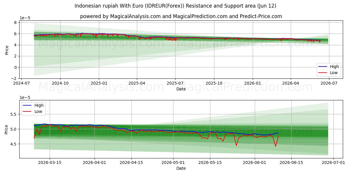This screenshot has width=351, height=175.
Task: Click the bottom chart 'Date' axis label
Action: (181, 168)
